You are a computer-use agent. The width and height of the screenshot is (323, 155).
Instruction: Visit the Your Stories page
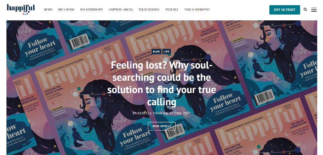(149, 9)
